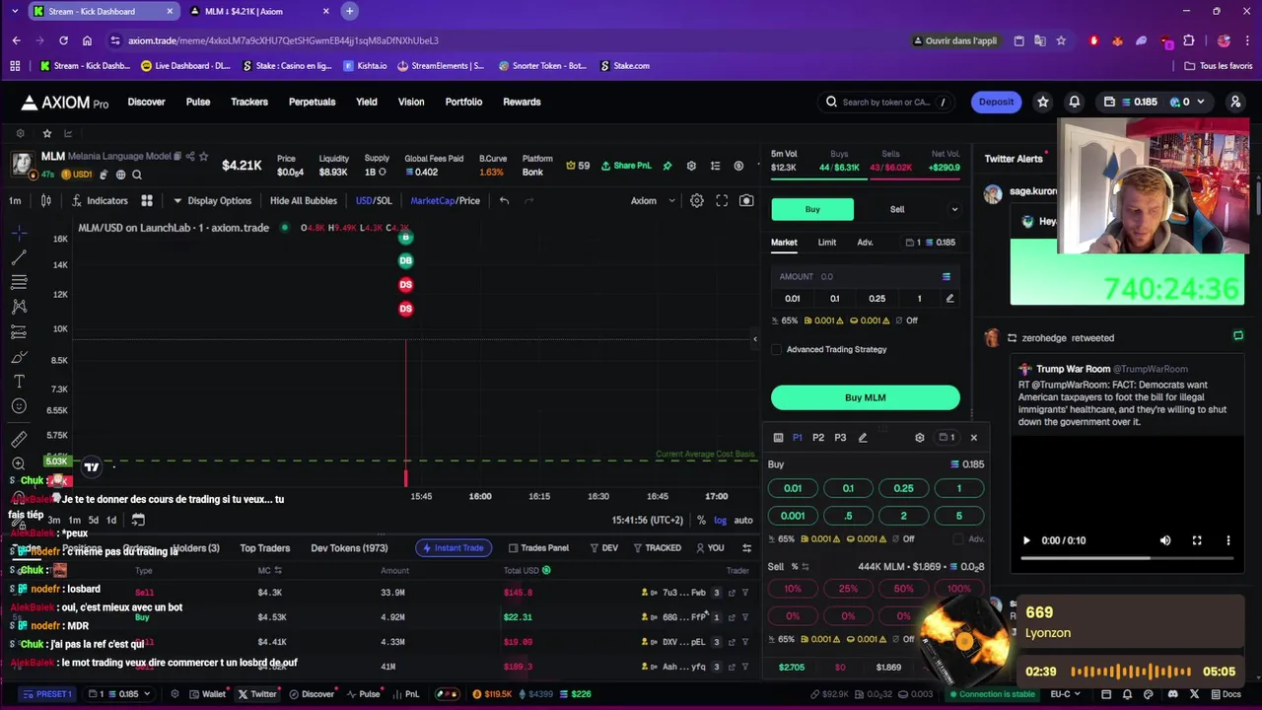1262x710 pixels.
Task: Select the ruler measure tool
Action: coord(19,439)
